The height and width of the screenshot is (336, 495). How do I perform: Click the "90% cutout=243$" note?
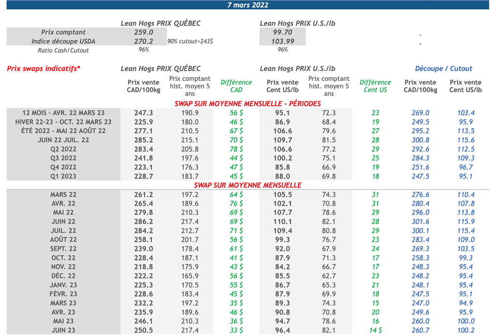click(x=190, y=42)
